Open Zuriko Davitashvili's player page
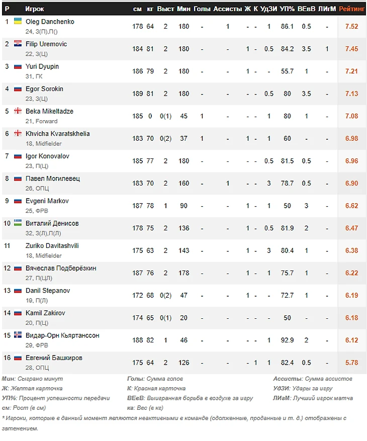The width and height of the screenshot is (367, 441). (x=52, y=245)
